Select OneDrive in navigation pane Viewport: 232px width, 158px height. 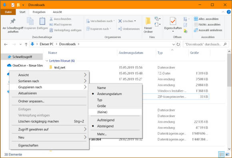(25, 65)
